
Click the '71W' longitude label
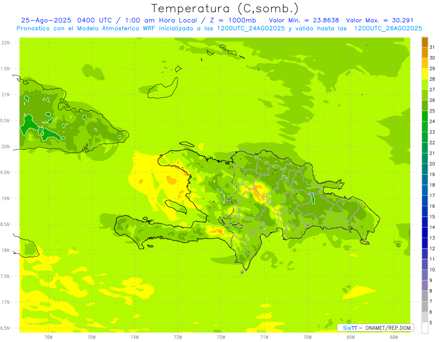264,337
